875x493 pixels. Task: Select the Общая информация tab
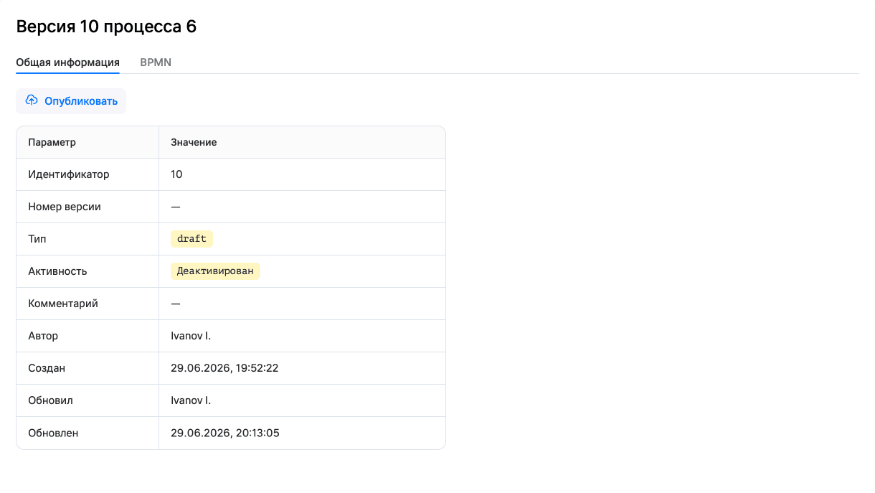pyautogui.click(x=68, y=62)
